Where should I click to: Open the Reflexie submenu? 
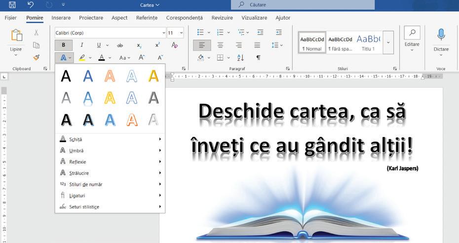click(110, 162)
